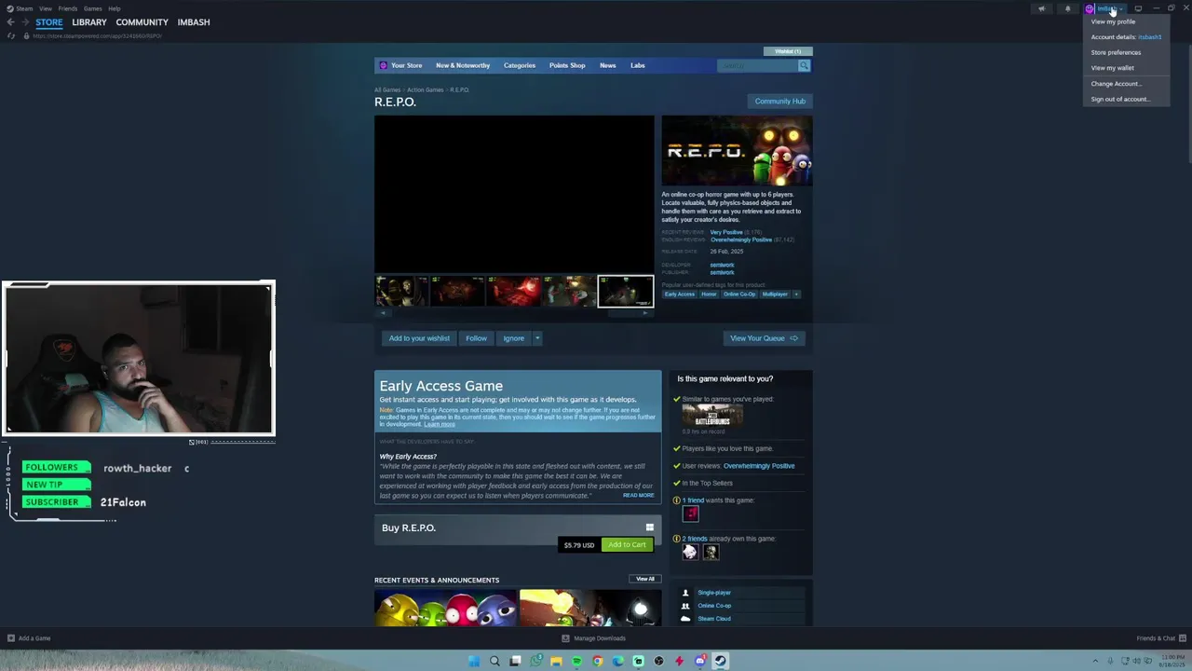Open Microsoft Edge from the taskbar
Image resolution: width=1192 pixels, height=671 pixels.
(617, 661)
